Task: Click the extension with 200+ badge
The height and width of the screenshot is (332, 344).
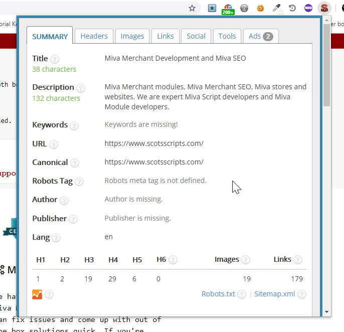Action: 228,9
